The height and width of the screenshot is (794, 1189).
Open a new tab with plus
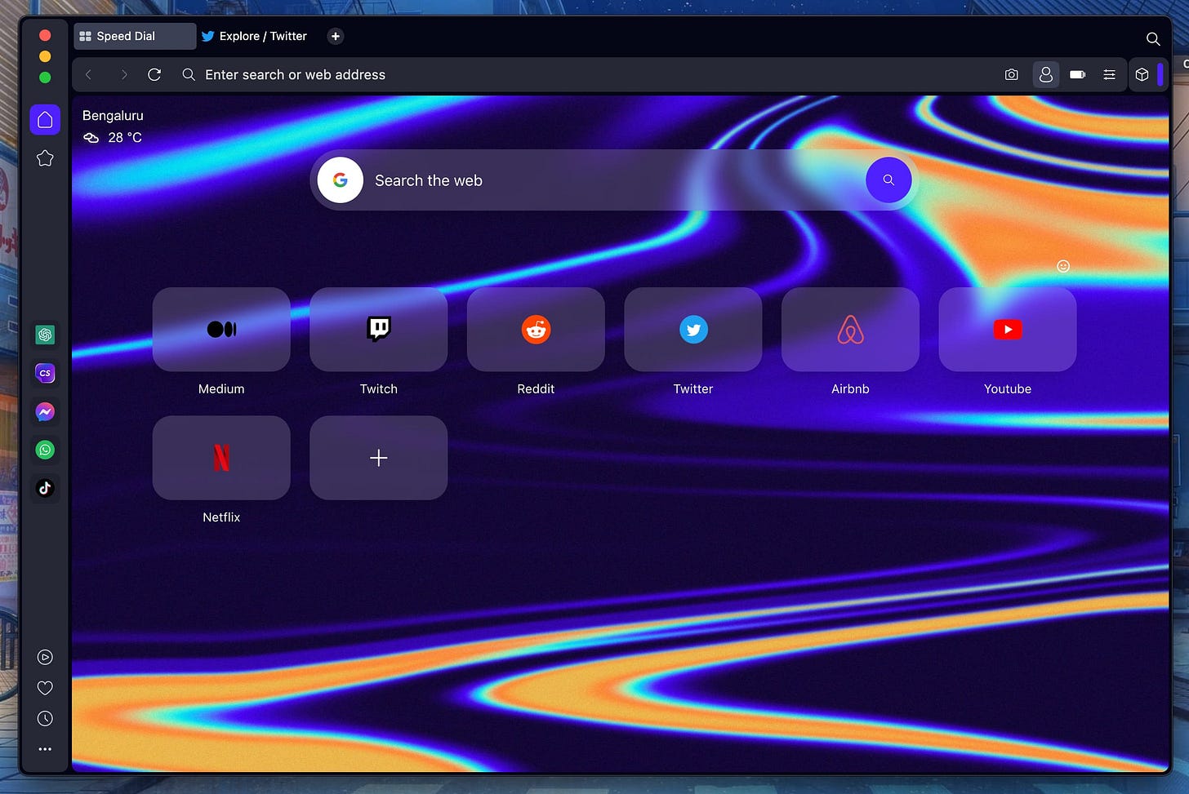coord(335,36)
